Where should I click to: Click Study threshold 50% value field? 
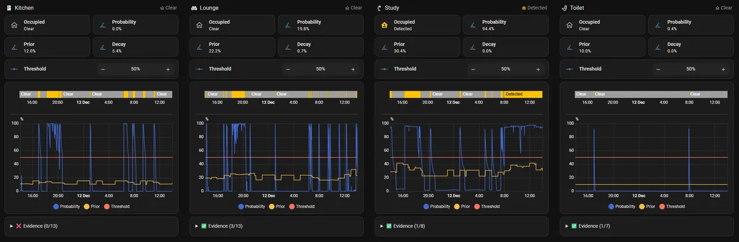506,69
